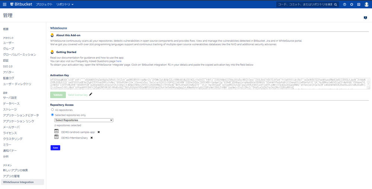Open アプリケーション リンク in the sidebar

pos(19,121)
